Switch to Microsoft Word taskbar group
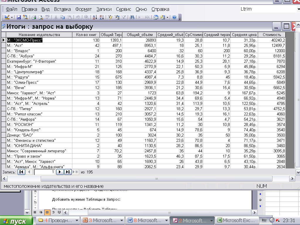Viewport: 300px width, 225px height. click(147, 220)
